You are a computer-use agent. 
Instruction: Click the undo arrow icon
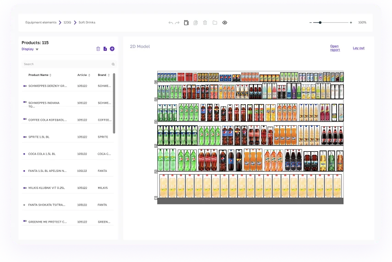coord(171,23)
